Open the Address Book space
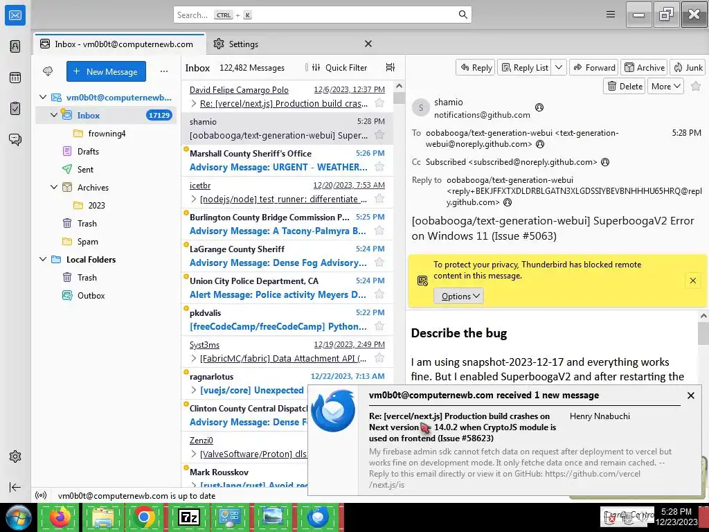Image resolution: width=709 pixels, height=532 pixels. (15, 46)
